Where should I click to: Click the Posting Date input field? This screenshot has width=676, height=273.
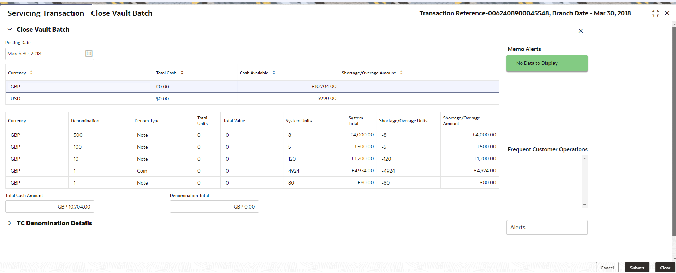point(44,54)
